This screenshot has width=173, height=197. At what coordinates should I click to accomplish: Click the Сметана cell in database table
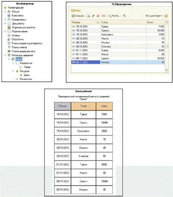(83, 156)
